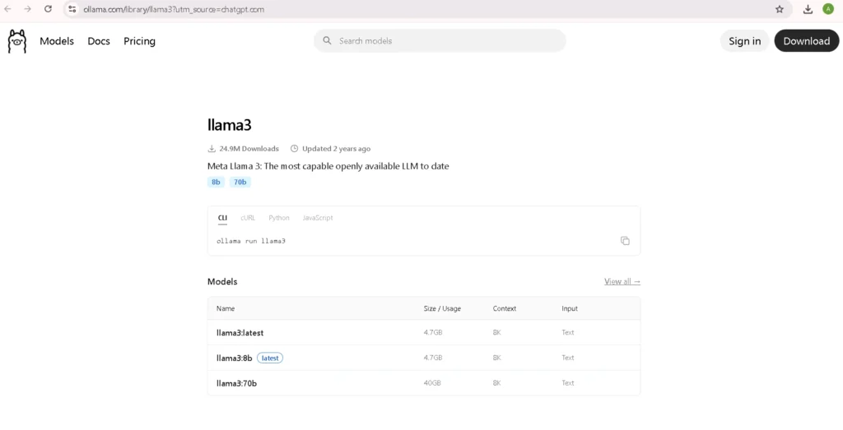Select the 8b tag badge
This screenshot has width=843, height=430.
(x=216, y=182)
